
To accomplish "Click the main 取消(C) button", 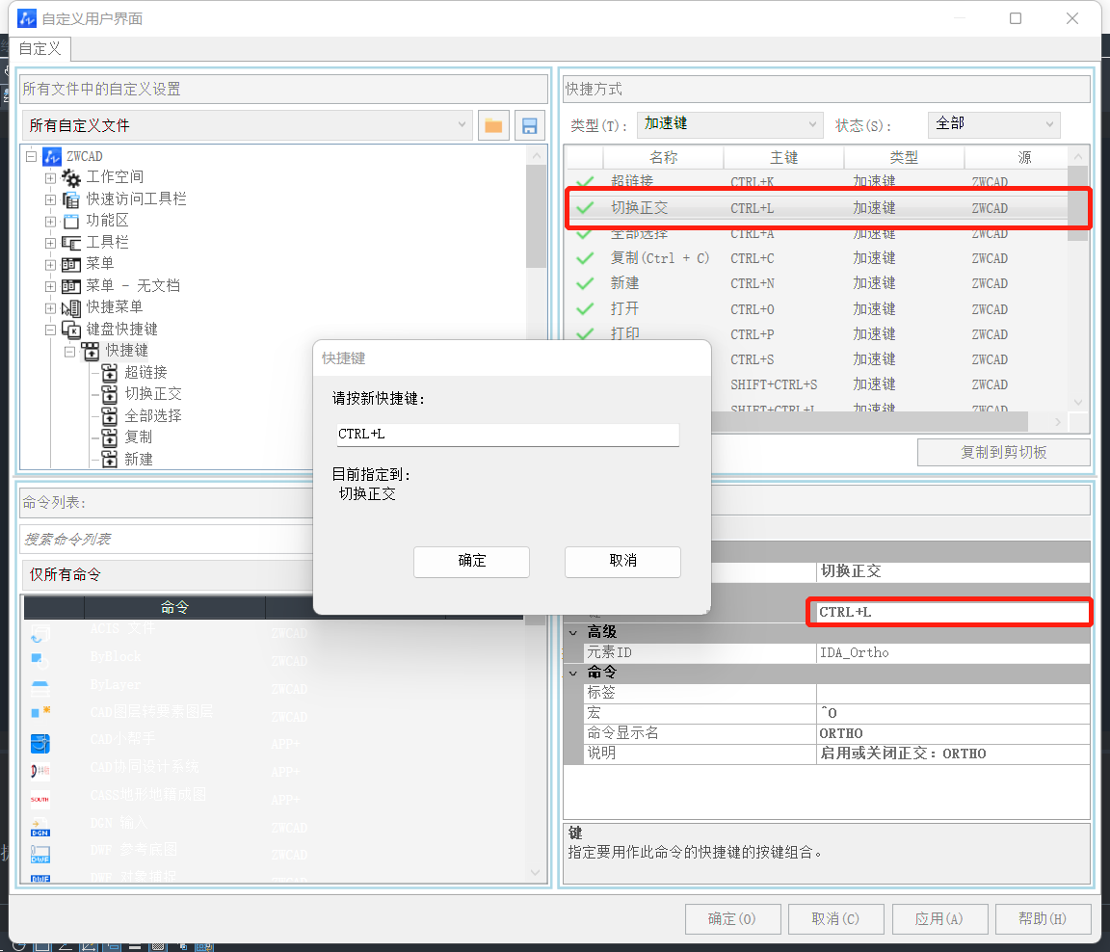I will [836, 918].
